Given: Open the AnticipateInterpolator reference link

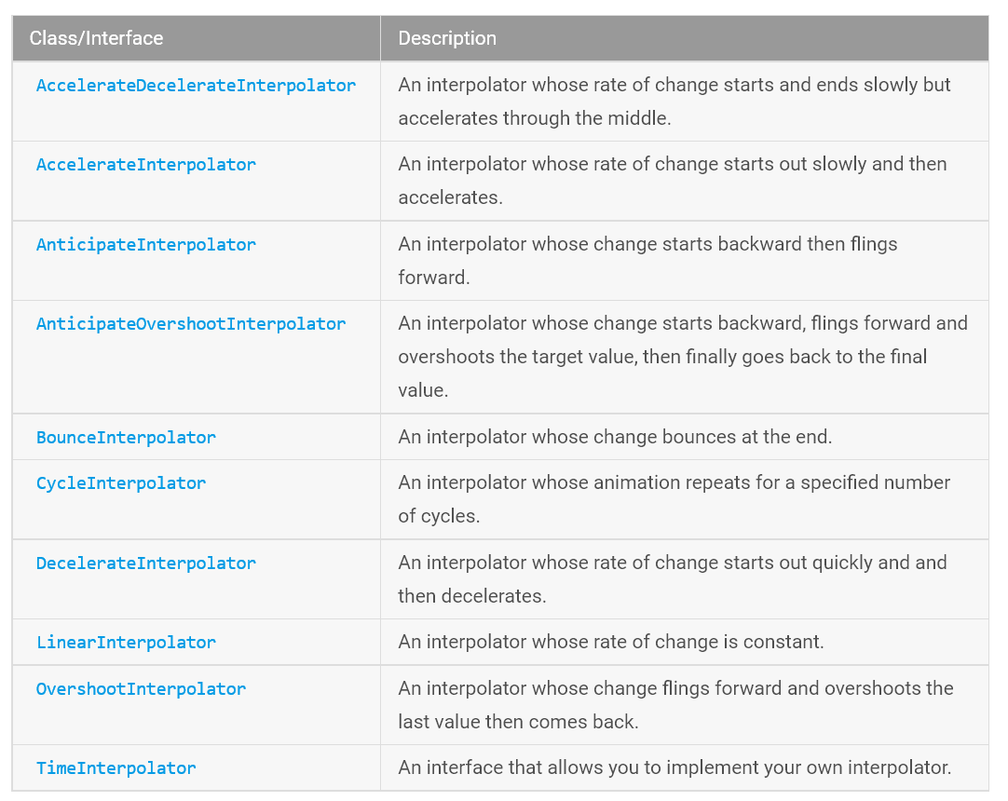Looking at the screenshot, I should click(x=146, y=245).
